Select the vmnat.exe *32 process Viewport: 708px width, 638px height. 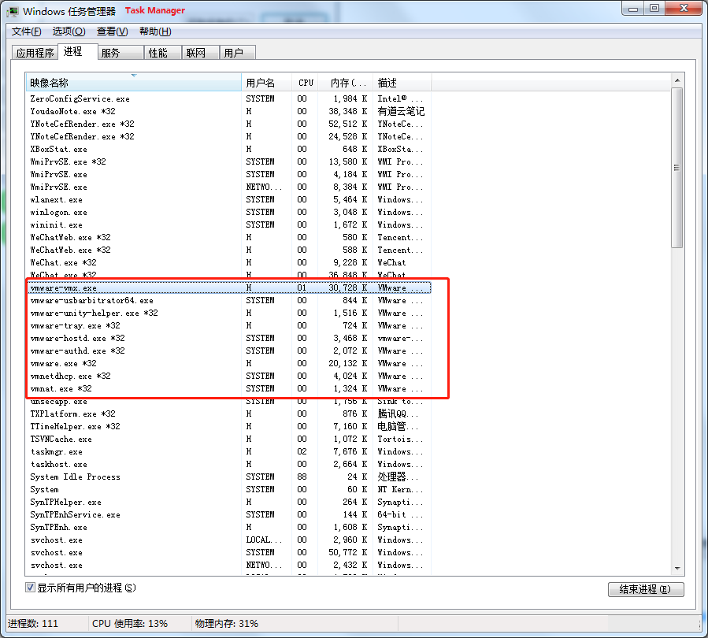tap(228, 389)
